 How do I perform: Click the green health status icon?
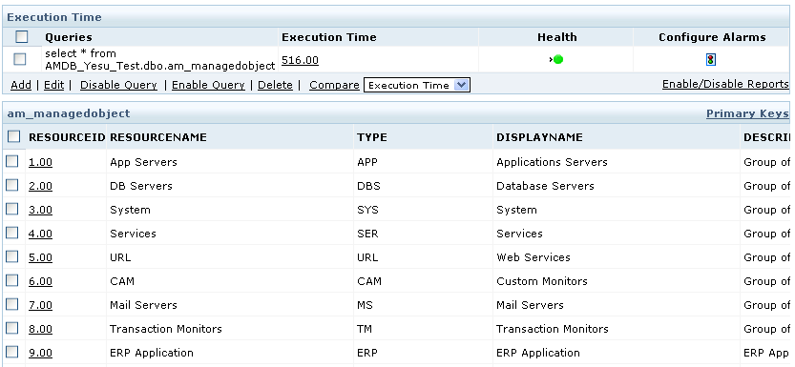pos(558,60)
